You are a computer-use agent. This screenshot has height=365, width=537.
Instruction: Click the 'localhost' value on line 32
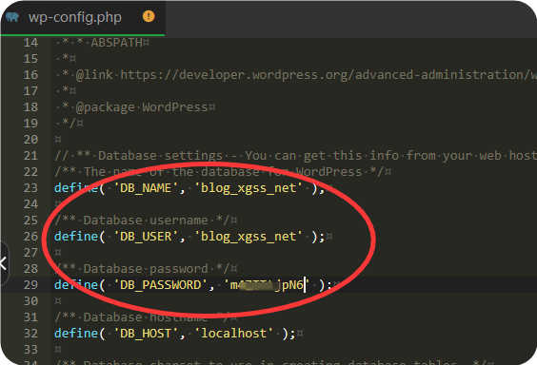(x=234, y=334)
